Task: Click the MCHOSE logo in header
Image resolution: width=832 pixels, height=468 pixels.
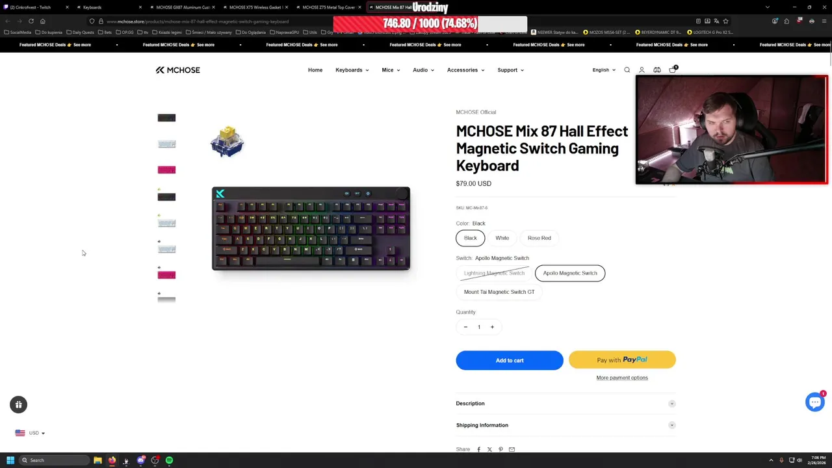Action: [177, 70]
